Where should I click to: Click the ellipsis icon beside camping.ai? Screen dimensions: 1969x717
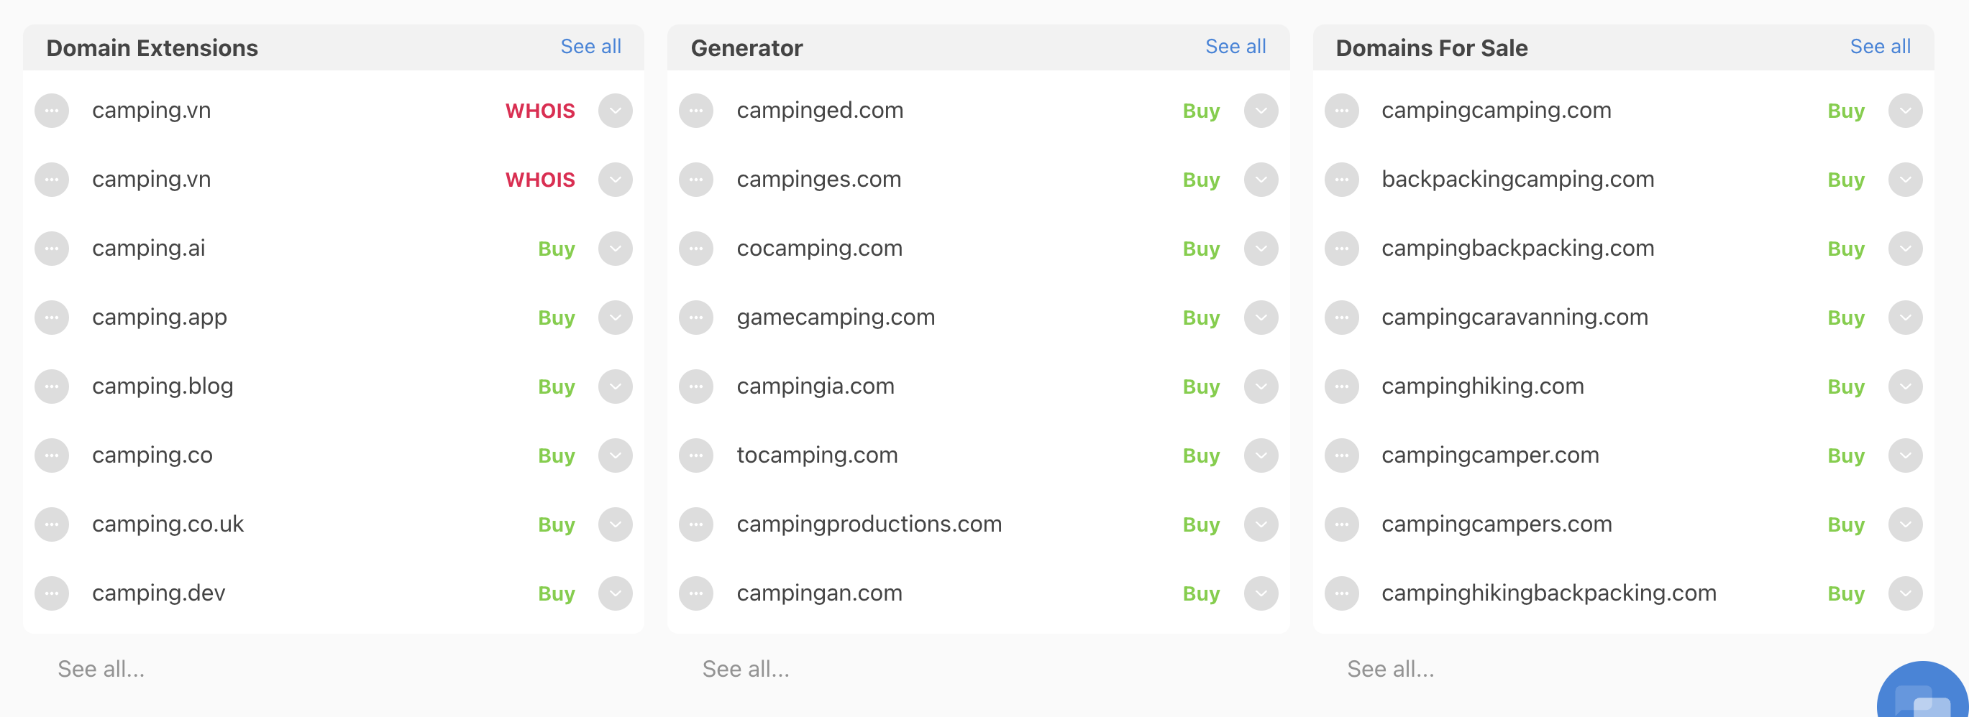tap(52, 249)
